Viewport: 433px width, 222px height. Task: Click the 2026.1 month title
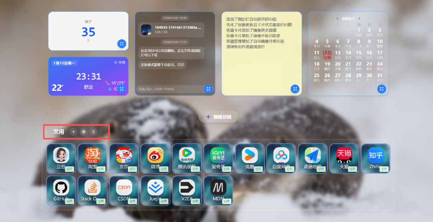tap(348, 18)
